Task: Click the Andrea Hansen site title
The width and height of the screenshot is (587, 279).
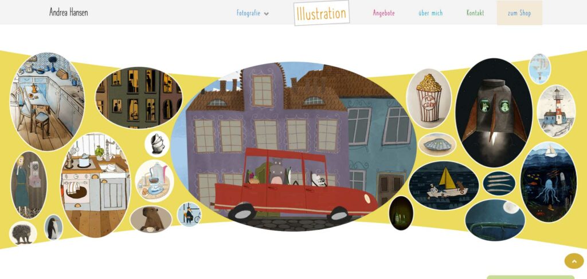Action: (69, 13)
